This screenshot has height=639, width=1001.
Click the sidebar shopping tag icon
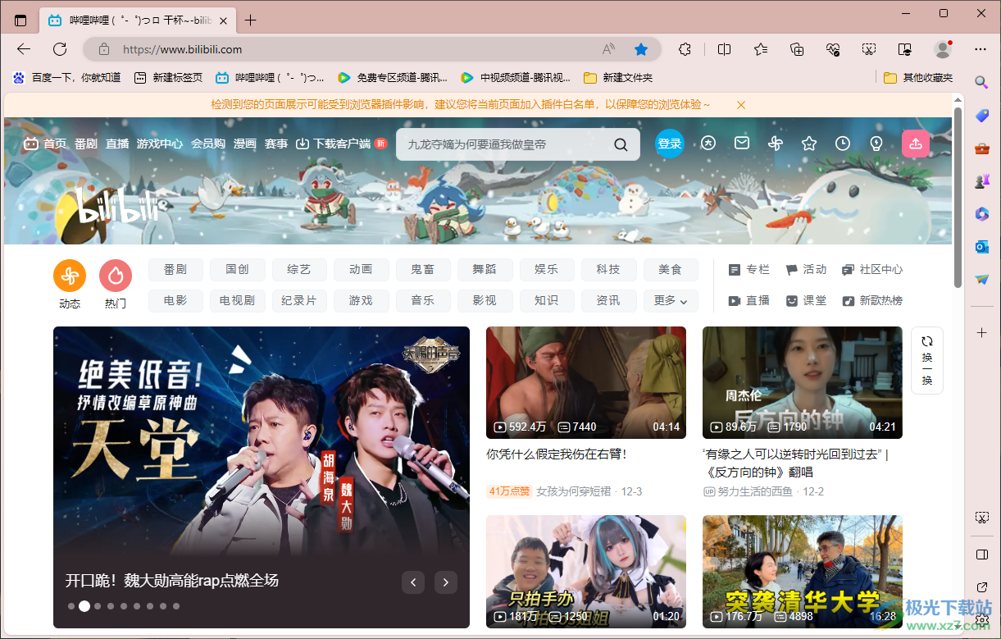tap(981, 116)
